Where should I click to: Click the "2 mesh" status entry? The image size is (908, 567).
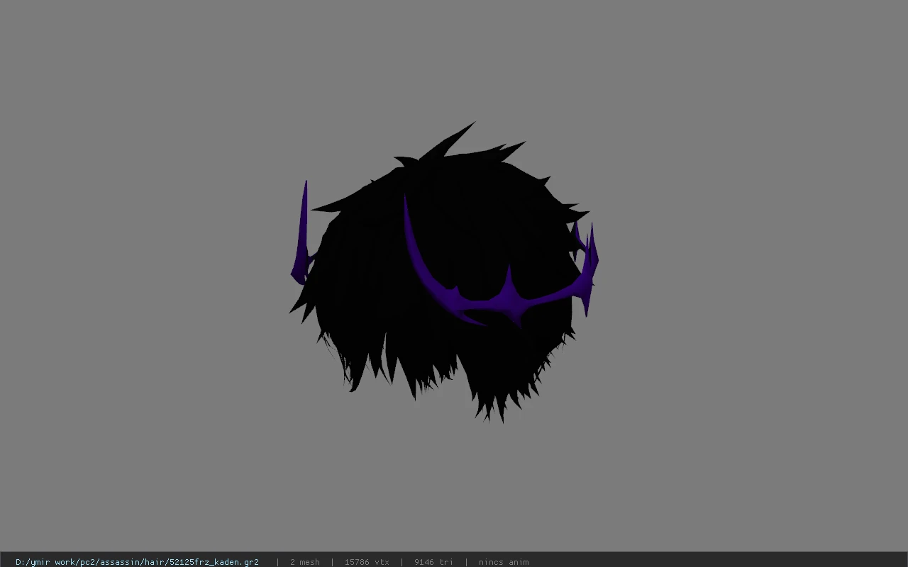tap(304, 562)
